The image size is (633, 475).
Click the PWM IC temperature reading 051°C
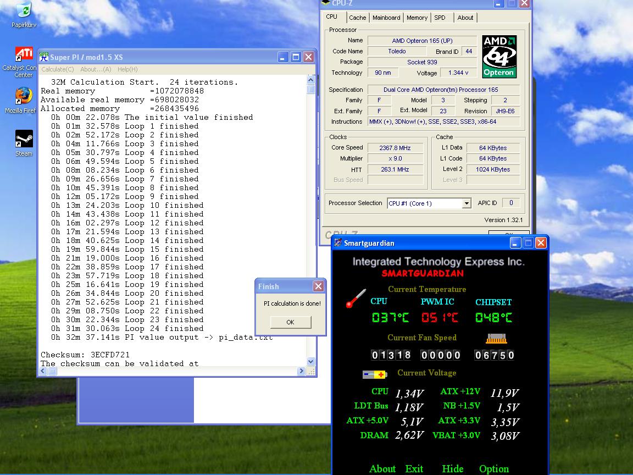(x=440, y=317)
